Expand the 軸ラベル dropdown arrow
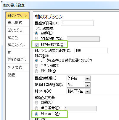The height and width of the screenshot is (120, 119). click(87, 91)
